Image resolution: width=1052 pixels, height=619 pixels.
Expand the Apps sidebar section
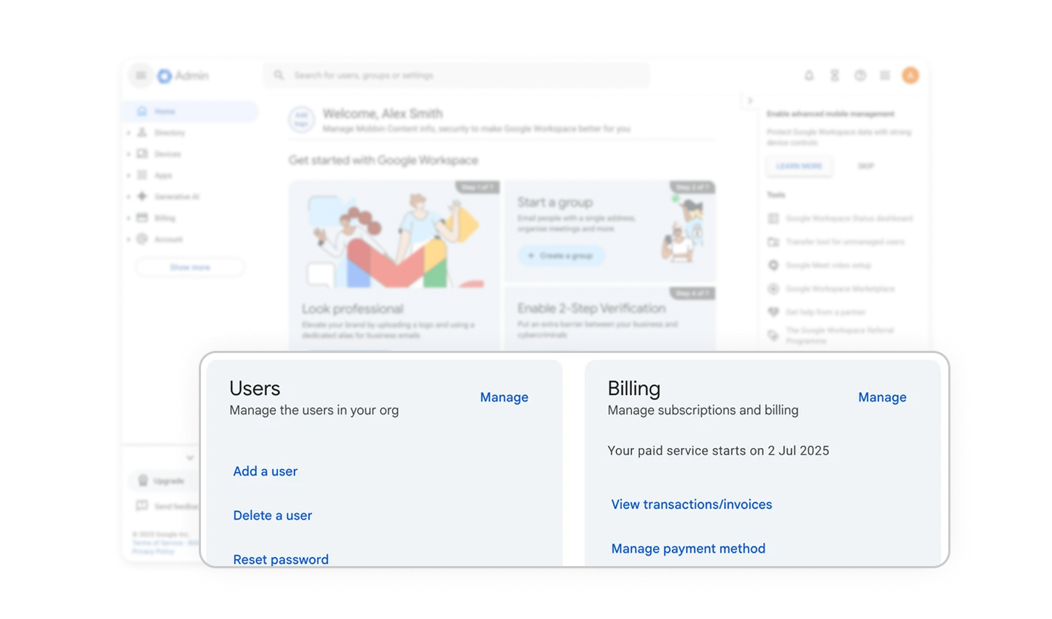tap(128, 175)
